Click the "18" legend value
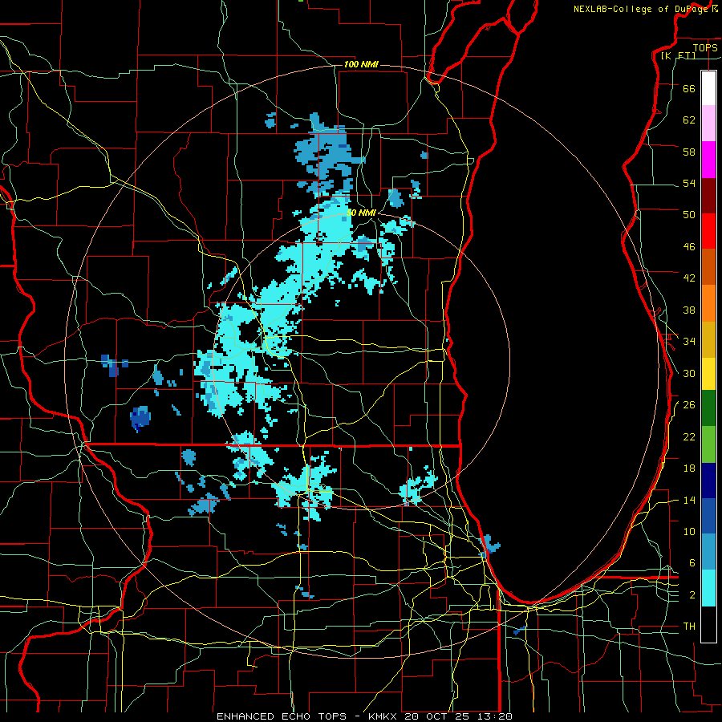Image resolution: width=722 pixels, height=722 pixels. point(689,468)
